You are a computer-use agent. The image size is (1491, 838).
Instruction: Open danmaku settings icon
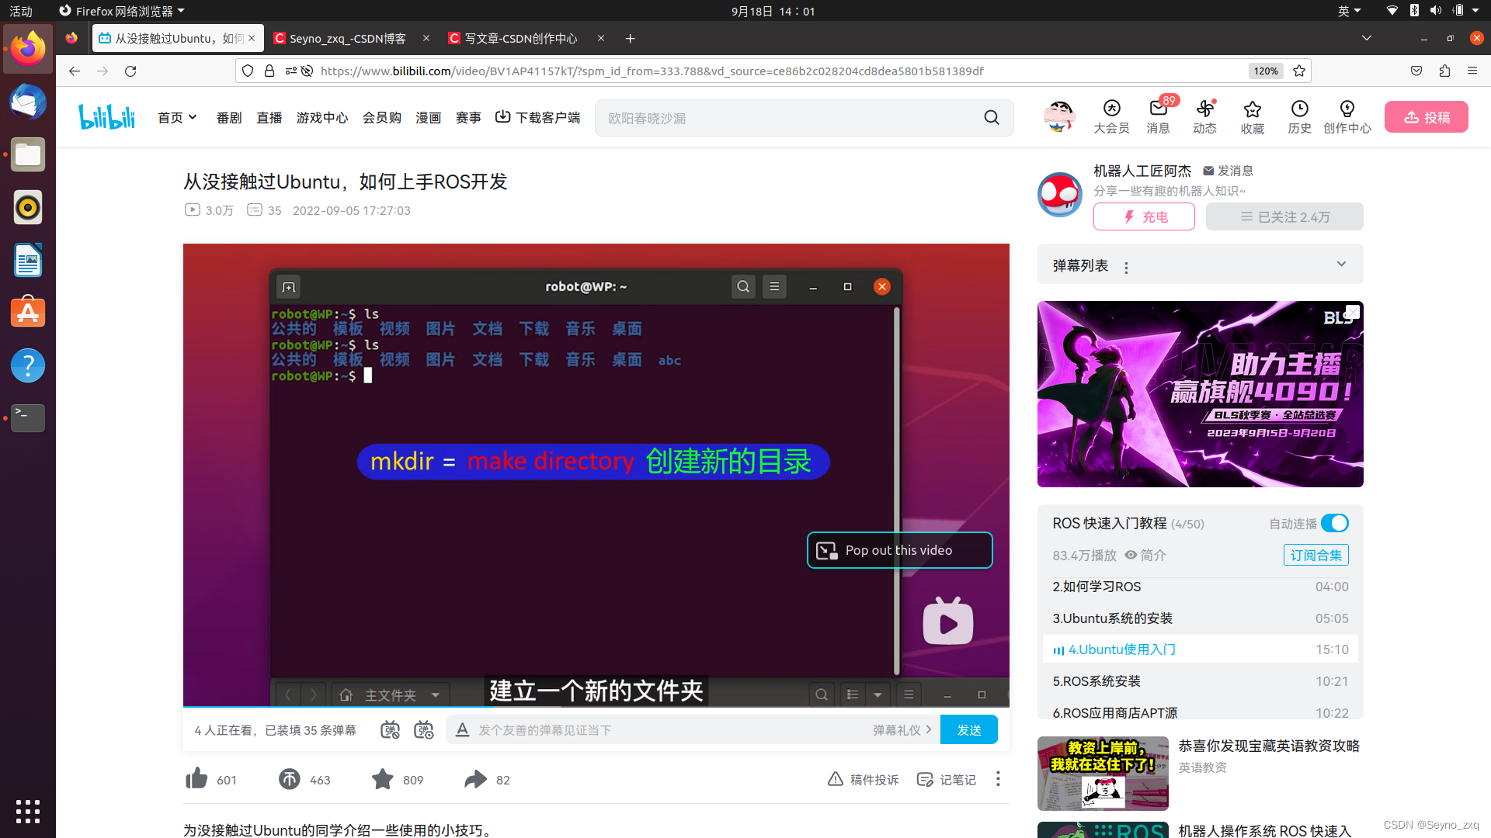click(424, 730)
